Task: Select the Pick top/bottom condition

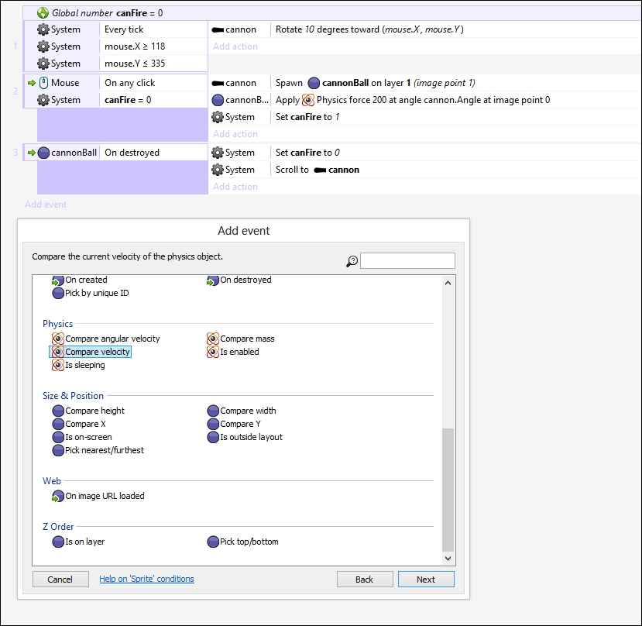Action: click(x=243, y=542)
